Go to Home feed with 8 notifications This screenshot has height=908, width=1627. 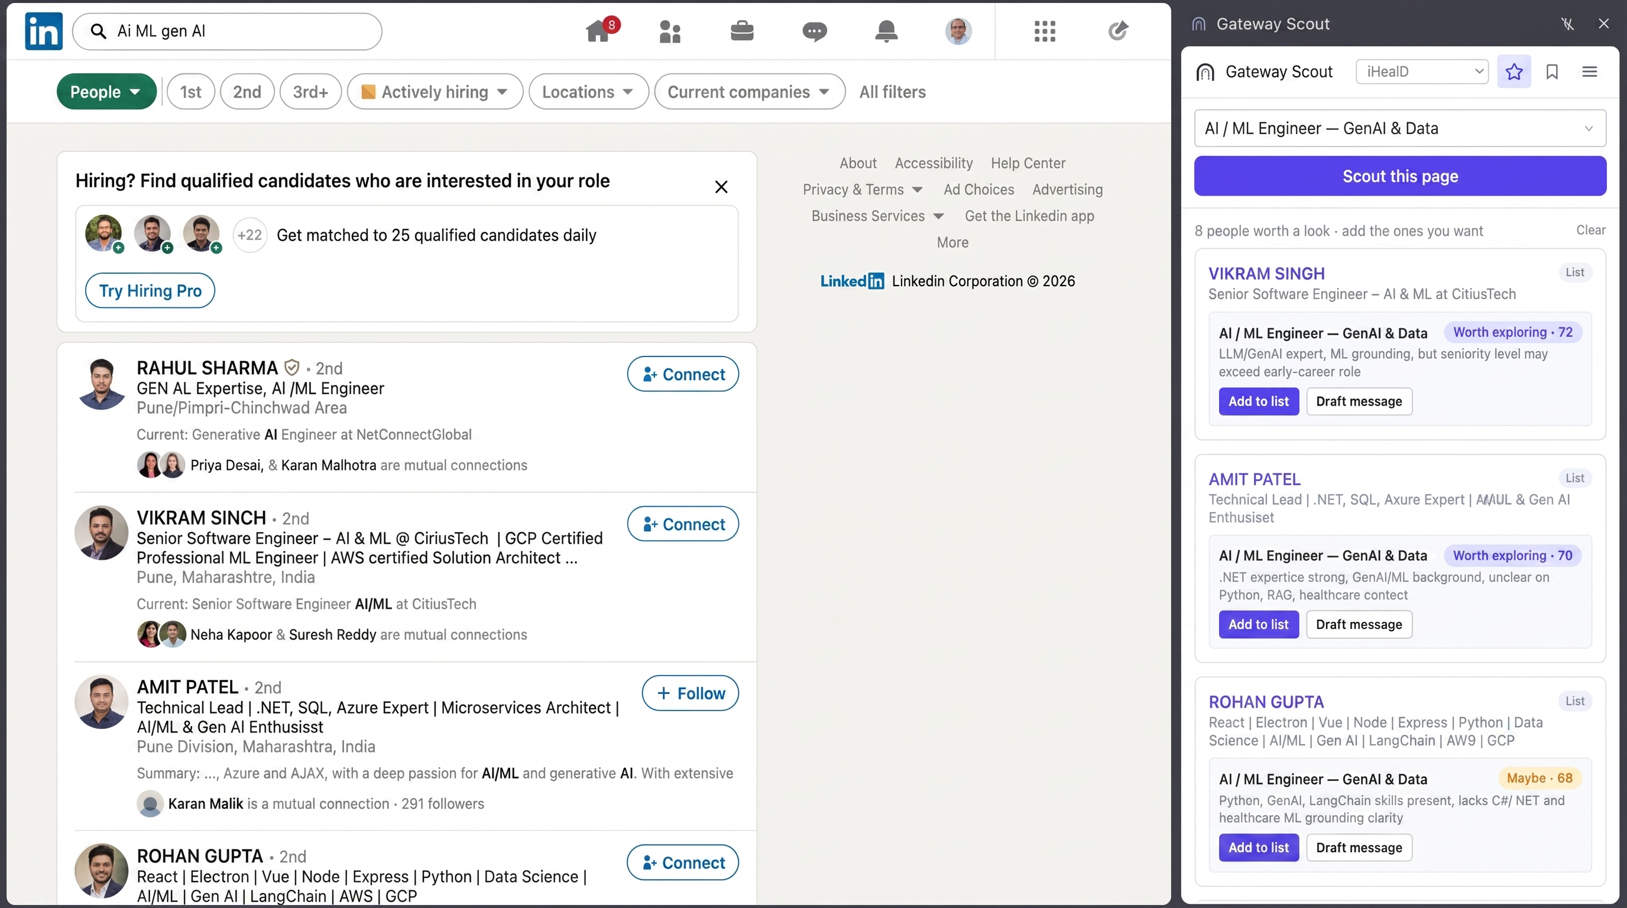pyautogui.click(x=601, y=30)
